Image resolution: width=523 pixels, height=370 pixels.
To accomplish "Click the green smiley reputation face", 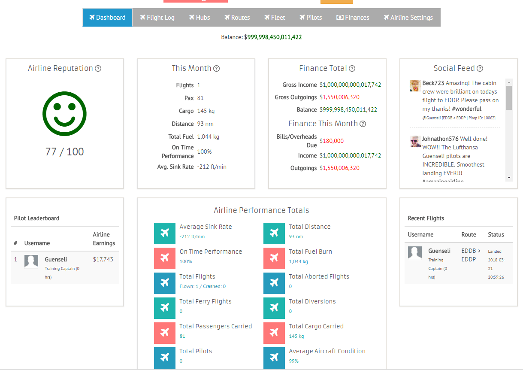I will [x=65, y=114].
